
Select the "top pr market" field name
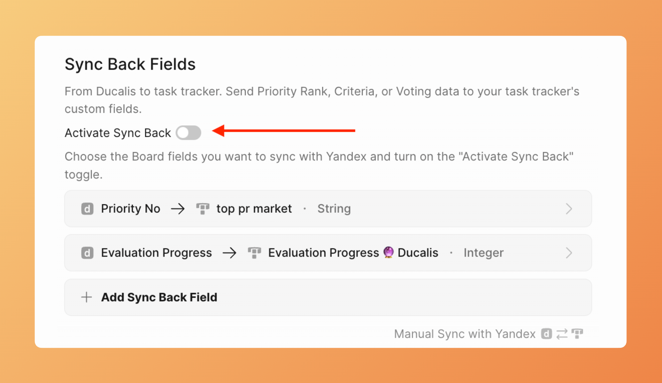[x=254, y=209]
